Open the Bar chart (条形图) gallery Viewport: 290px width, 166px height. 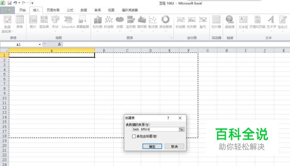131,23
